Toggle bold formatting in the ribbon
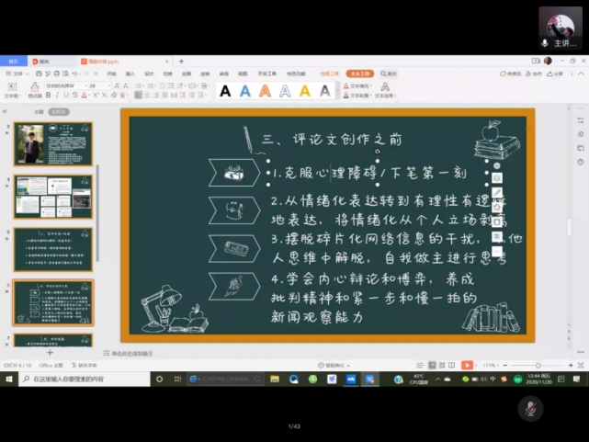Screen dimensions: 589x442 49,95
